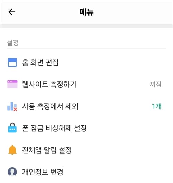Image resolution: width=173 pixels, height=183 pixels.
Task: Tap the purple website window icon
Action: point(12,84)
